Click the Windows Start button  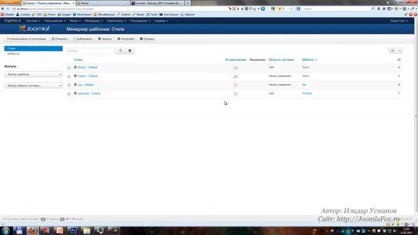pos(6,230)
